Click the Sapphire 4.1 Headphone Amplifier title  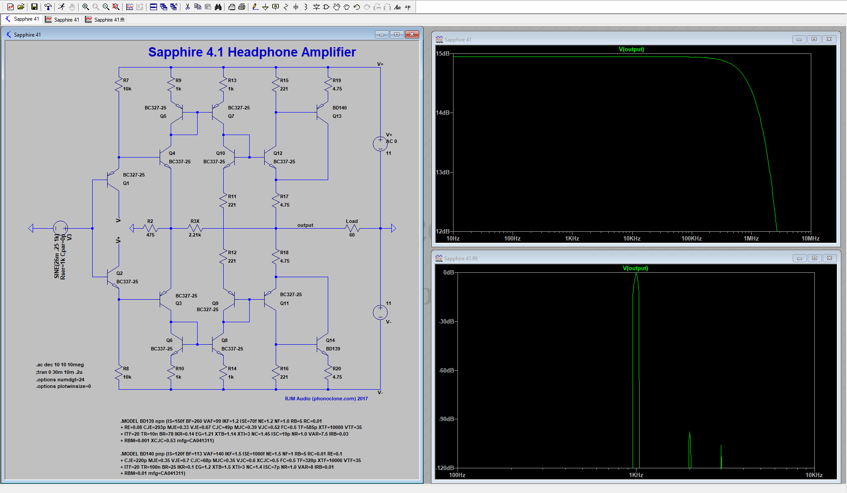click(x=252, y=52)
